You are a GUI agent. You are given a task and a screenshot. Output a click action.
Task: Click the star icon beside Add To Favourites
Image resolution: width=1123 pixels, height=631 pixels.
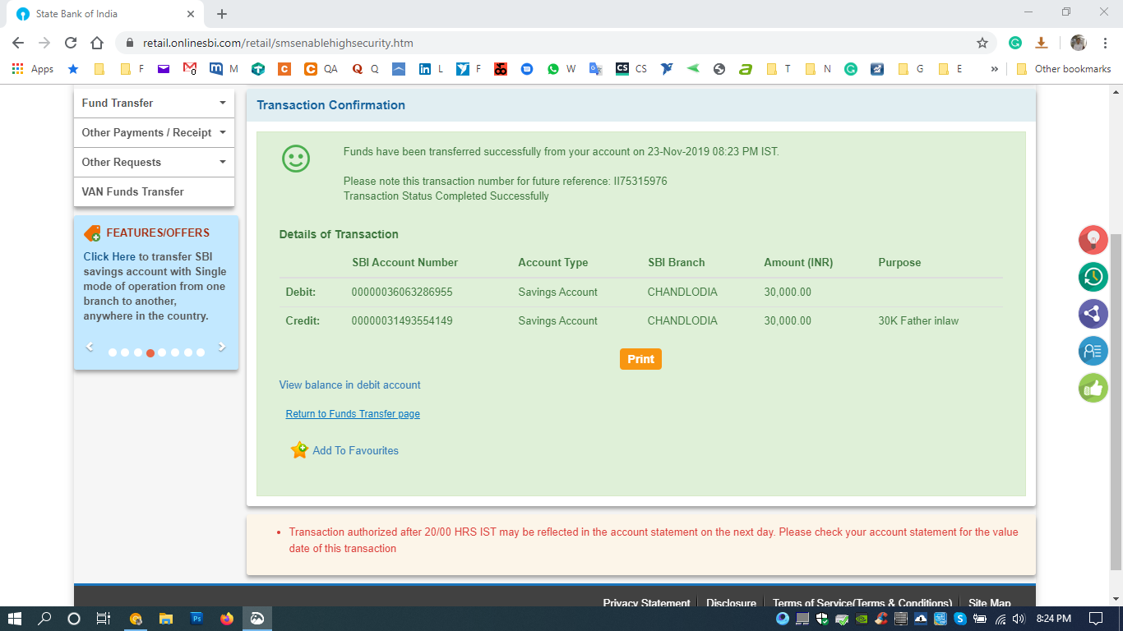[x=299, y=450]
